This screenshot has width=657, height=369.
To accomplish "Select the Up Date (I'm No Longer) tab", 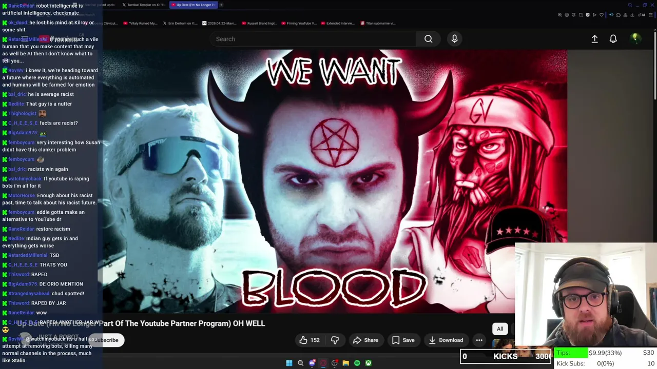I will tap(192, 5).
